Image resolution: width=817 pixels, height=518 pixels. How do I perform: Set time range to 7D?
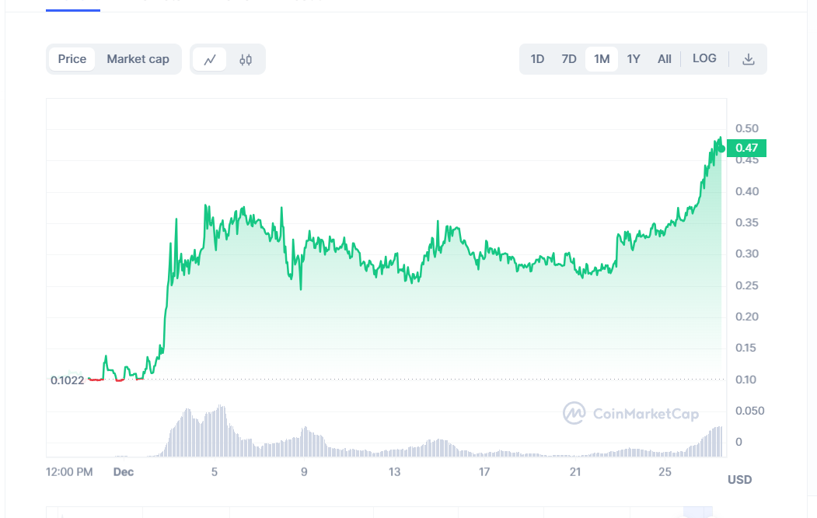click(x=569, y=59)
